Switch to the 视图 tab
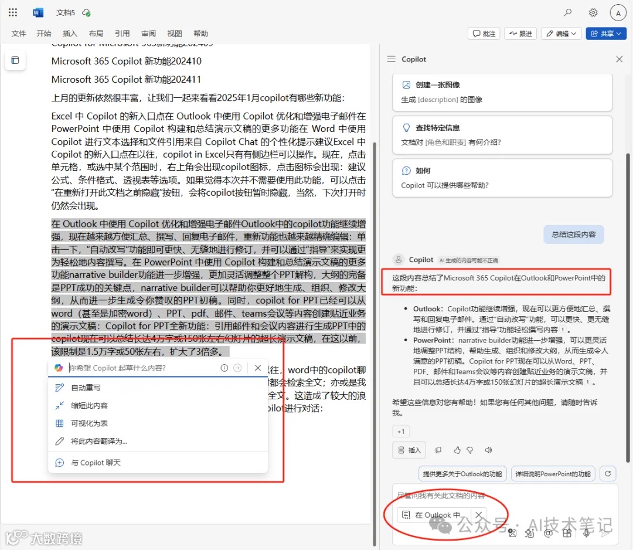This screenshot has height=550, width=633. pos(175,33)
